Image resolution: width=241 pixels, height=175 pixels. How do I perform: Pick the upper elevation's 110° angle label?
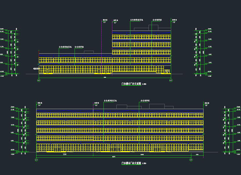point(174,22)
